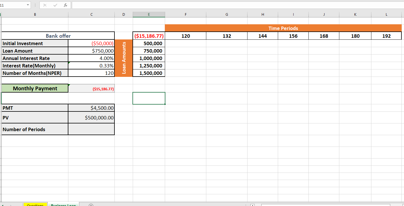The height and width of the screenshot is (206, 404).
Task: Select the Bank offer title cell
Action: pyautogui.click(x=58, y=35)
